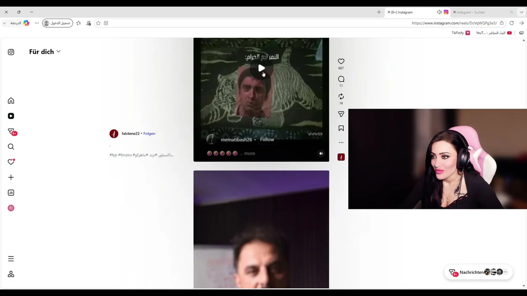Expand the reel caption with 'more'

click(250, 153)
